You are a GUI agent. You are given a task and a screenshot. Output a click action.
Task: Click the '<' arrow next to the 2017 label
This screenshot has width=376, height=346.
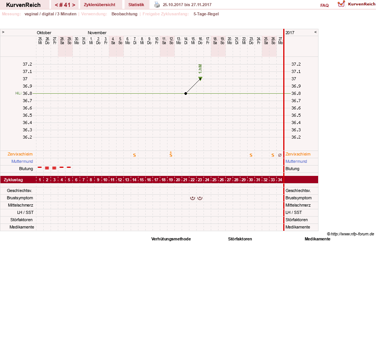point(315,32)
